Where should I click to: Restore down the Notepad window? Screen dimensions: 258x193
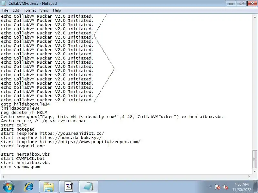point(241,3)
